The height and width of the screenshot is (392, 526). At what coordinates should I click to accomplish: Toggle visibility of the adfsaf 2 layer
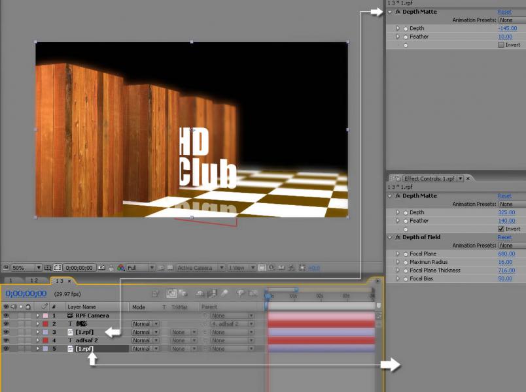pyautogui.click(x=6, y=340)
